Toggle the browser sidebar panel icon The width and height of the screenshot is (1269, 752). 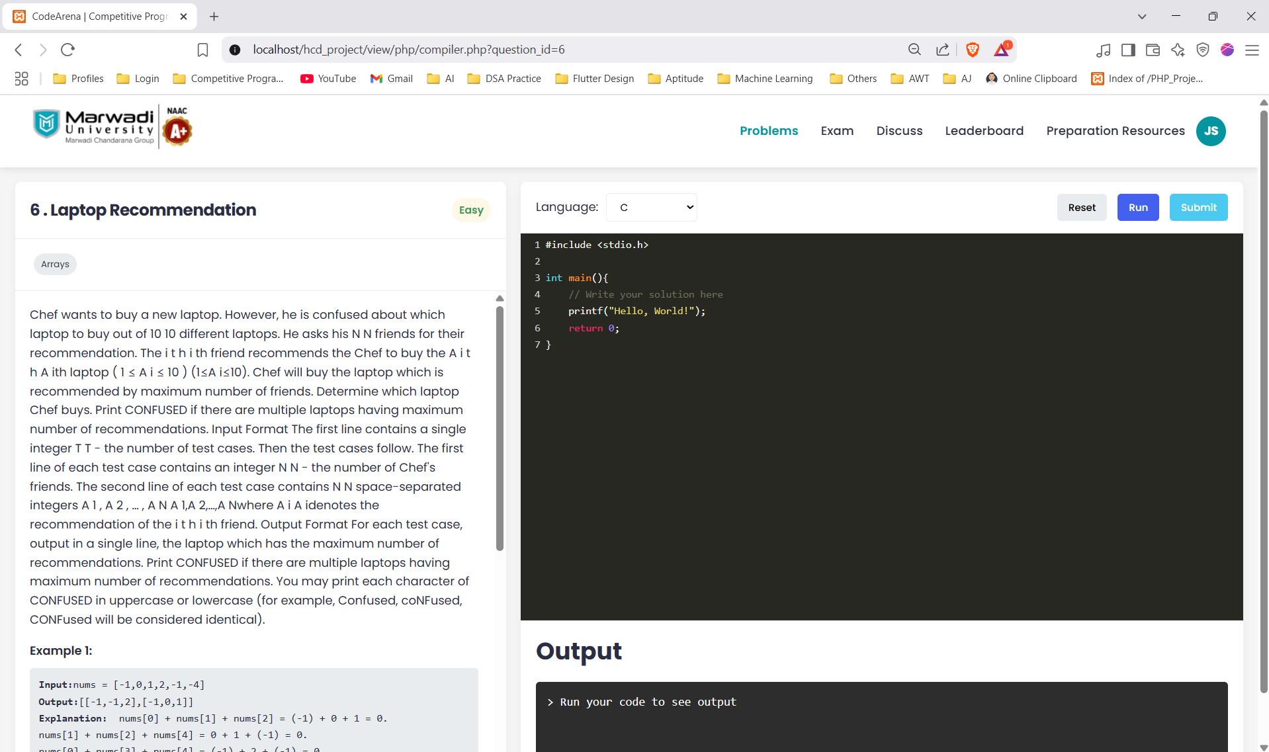point(1128,50)
